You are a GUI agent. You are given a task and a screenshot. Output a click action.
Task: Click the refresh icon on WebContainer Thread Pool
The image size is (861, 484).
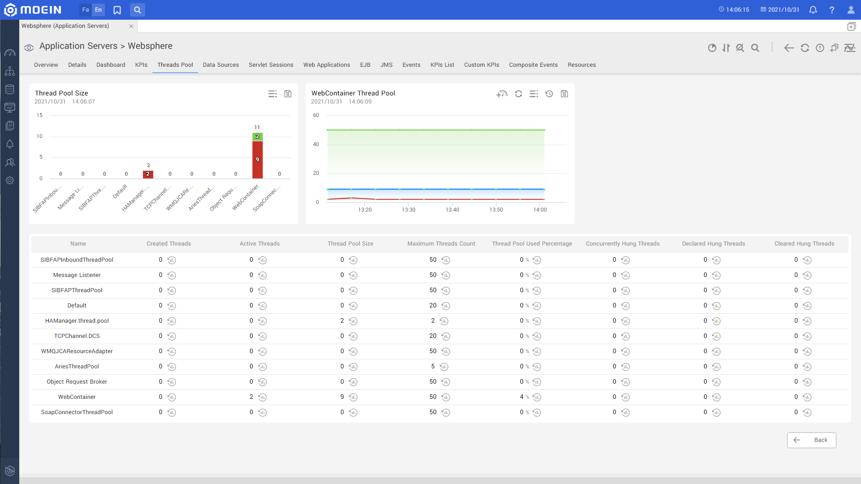click(517, 94)
